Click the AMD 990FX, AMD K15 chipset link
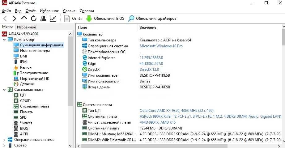Screen dimensions: 285x148 click(x=158, y=122)
